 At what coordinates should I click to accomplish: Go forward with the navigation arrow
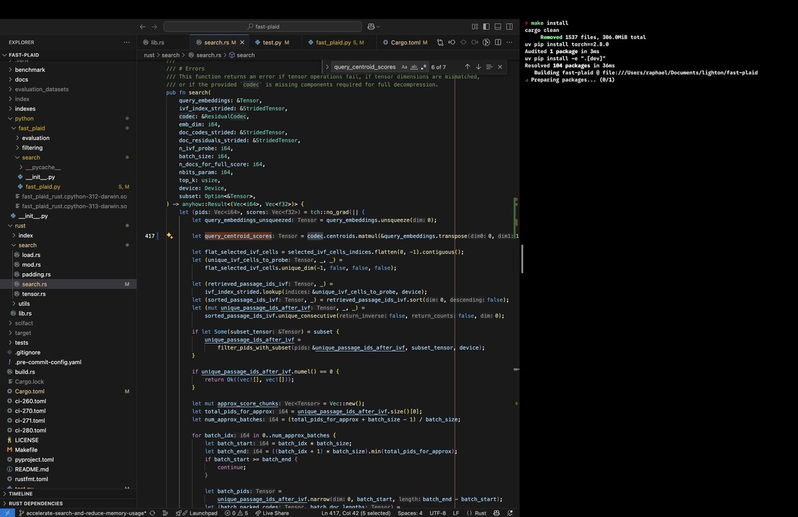pyautogui.click(x=154, y=27)
